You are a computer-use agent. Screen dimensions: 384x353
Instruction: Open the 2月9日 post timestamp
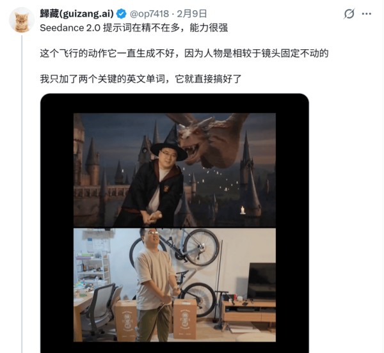coord(192,14)
